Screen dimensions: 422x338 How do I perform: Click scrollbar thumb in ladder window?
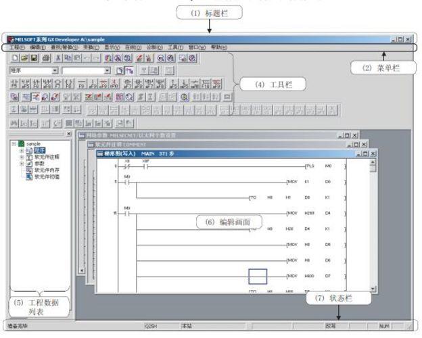pyautogui.click(x=373, y=168)
